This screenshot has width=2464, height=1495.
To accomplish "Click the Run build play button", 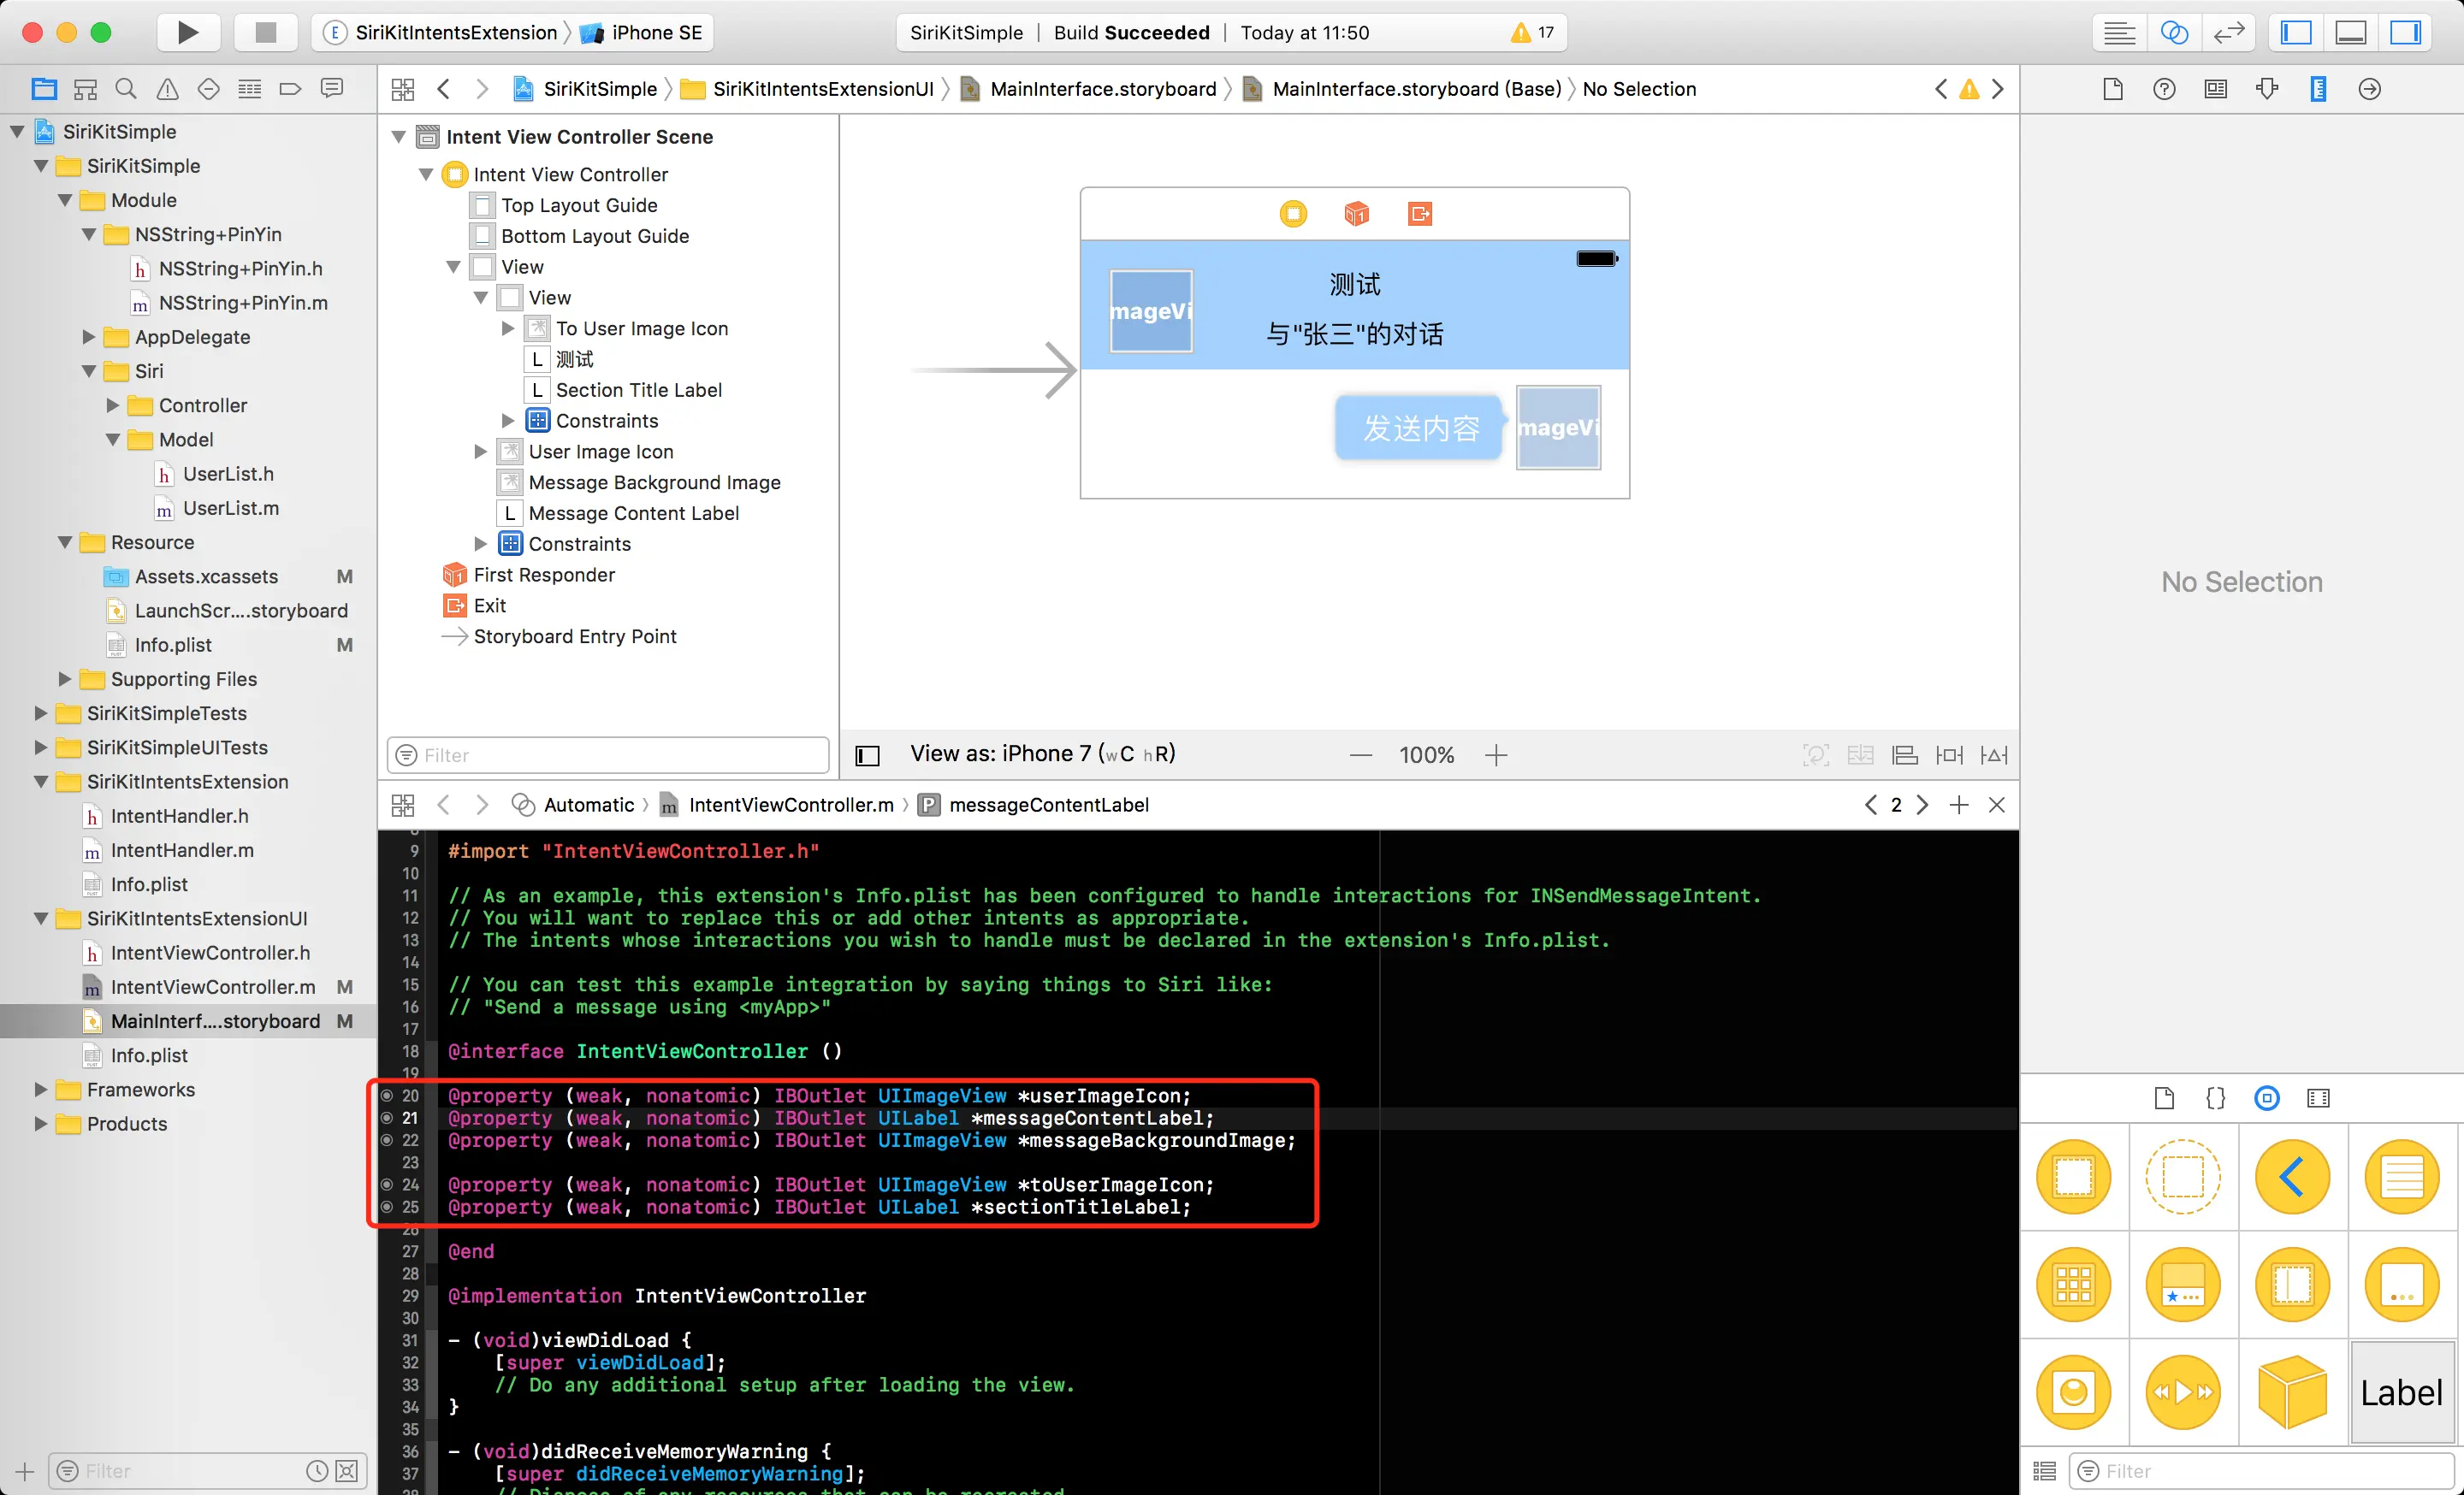I will [x=187, y=33].
